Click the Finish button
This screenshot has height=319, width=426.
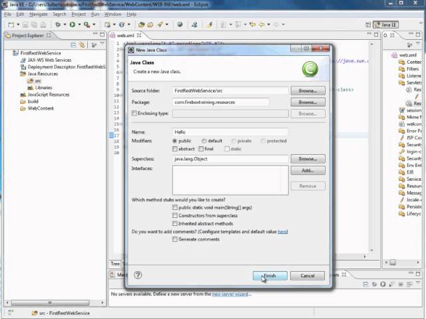click(270, 276)
